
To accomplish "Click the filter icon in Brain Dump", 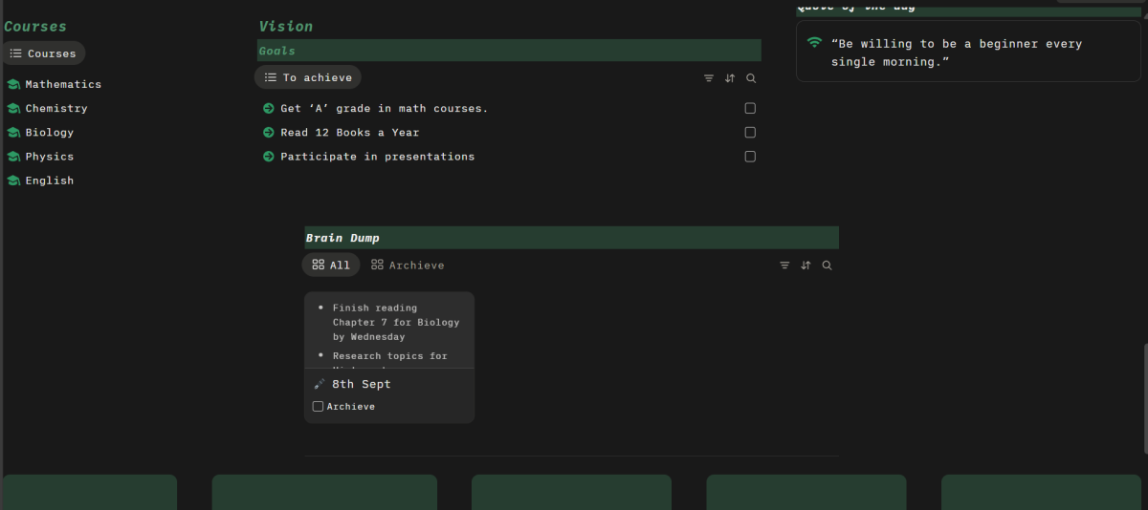I will point(784,266).
